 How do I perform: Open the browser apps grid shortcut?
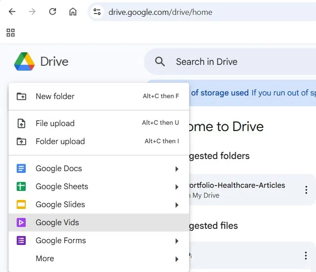point(10,32)
